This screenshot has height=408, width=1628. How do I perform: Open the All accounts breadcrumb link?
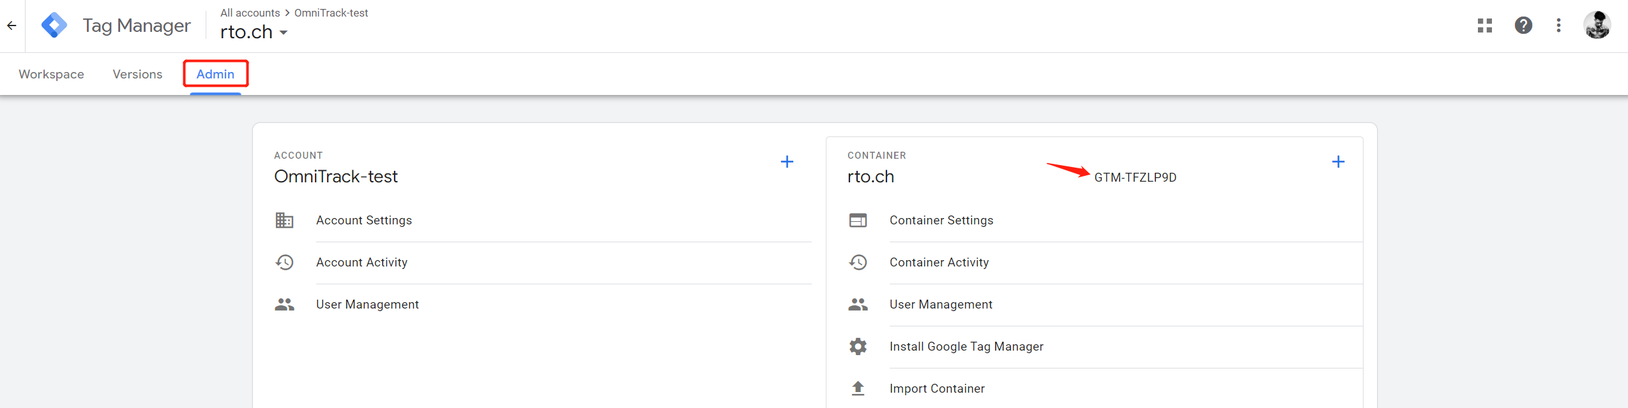click(250, 13)
